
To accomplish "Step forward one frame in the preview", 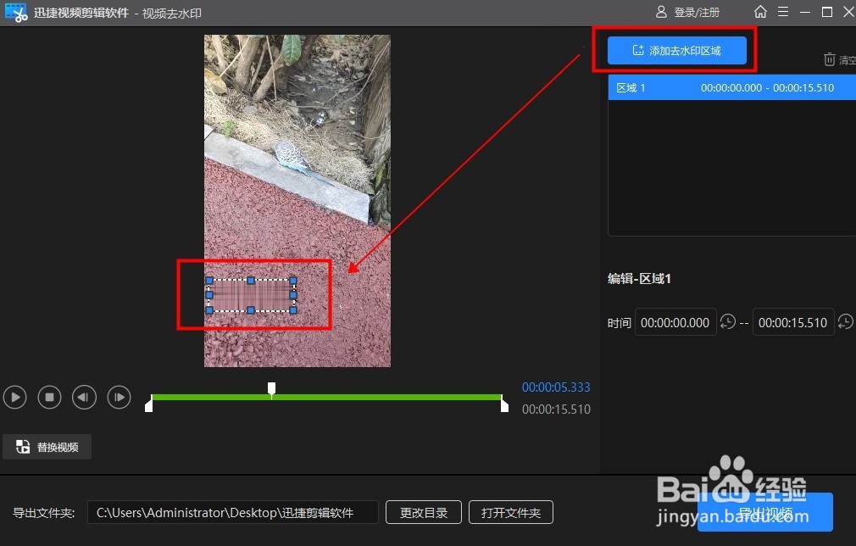I will (119, 397).
